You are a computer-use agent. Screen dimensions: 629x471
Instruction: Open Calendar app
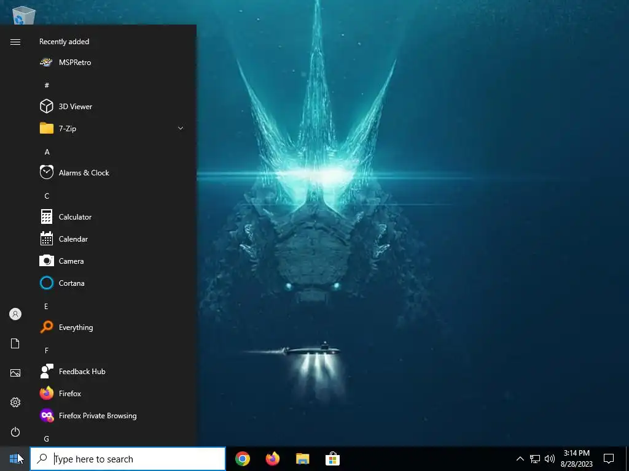[112, 239]
